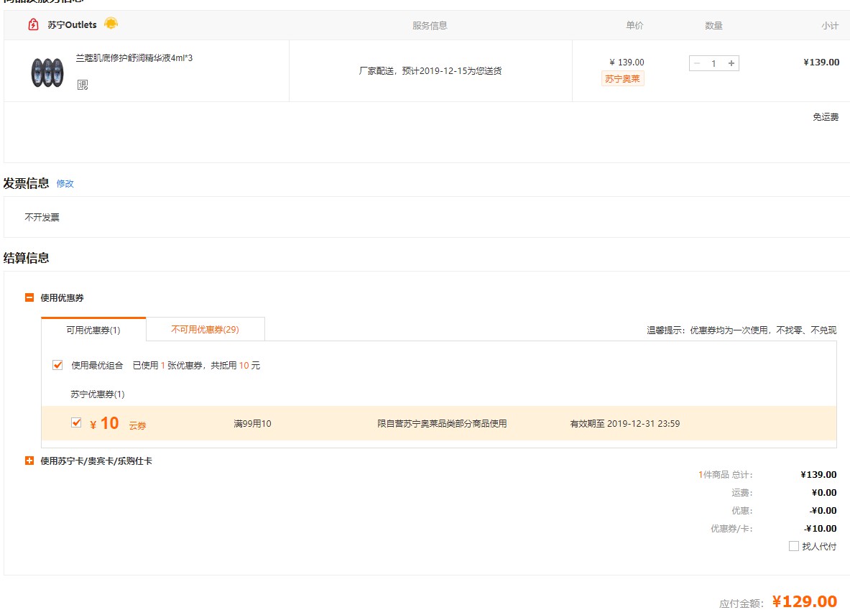Click the payable amount ¥129.00

[x=805, y=601]
